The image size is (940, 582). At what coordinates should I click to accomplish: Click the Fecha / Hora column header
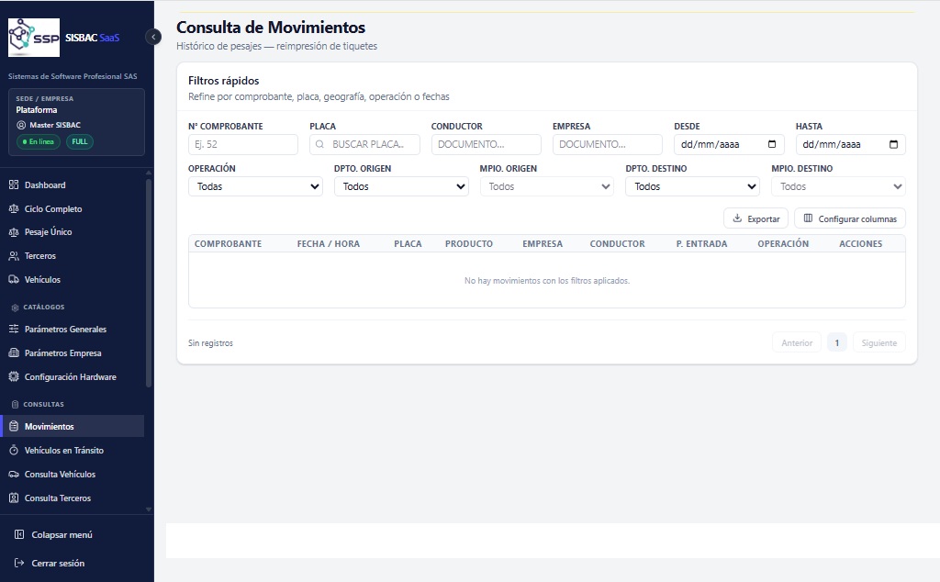pyautogui.click(x=329, y=244)
